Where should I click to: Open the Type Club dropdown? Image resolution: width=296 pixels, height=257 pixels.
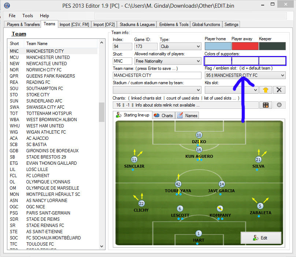[x=181, y=46]
